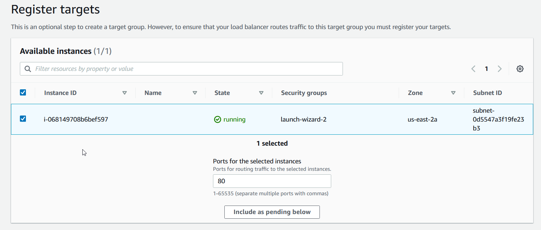This screenshot has width=541, height=230.
Task: Focus the filter resources search field
Action: tap(185, 69)
